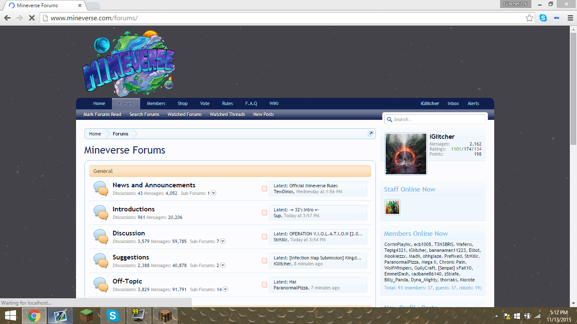
Task: Click the browser back arrow
Action: (7, 18)
